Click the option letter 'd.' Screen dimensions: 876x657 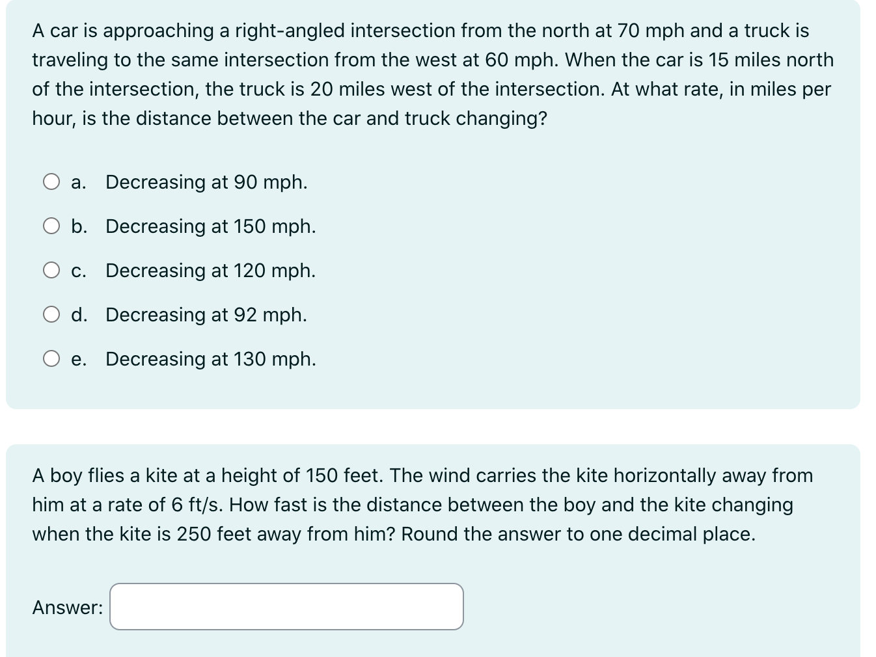tap(79, 315)
